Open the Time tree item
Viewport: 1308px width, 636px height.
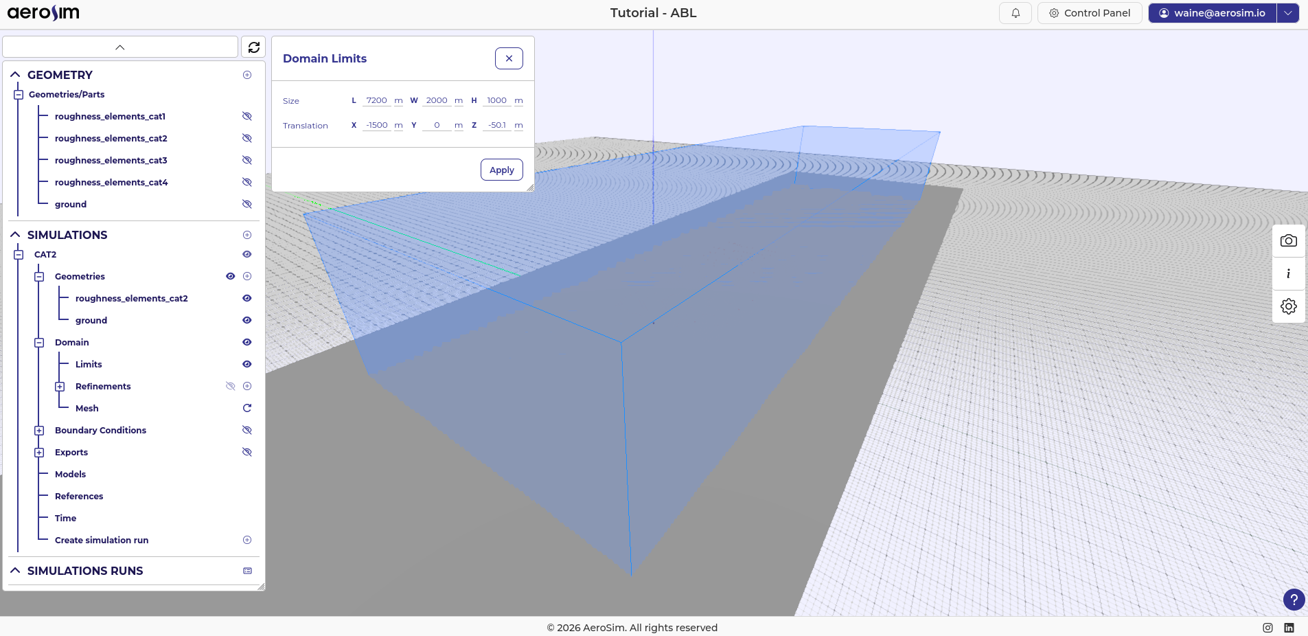[65, 518]
